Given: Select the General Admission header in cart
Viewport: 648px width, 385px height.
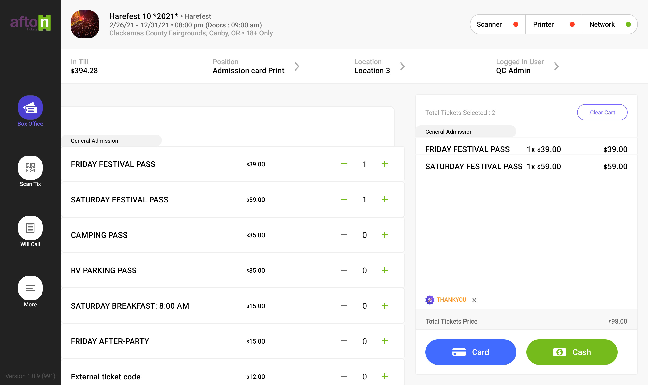Looking at the screenshot, I should (x=466, y=132).
